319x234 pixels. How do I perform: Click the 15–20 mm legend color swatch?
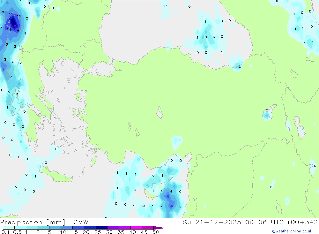pos(78,228)
